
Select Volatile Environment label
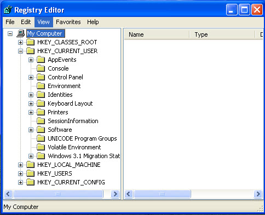(74, 147)
